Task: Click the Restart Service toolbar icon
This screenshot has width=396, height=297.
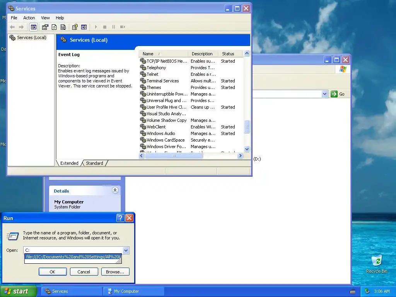Action: coord(123,27)
